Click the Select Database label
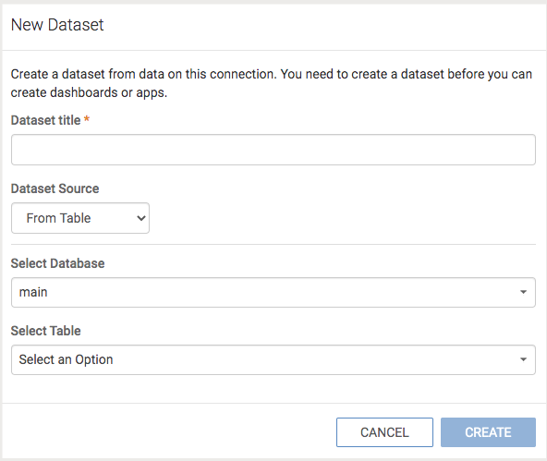547x461 pixels. pos(57,263)
